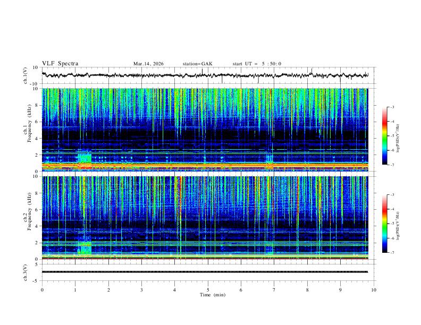The image size is (421, 325).
Task: Click the "-7" value on ch.1 colorbar
Action: click(x=392, y=165)
